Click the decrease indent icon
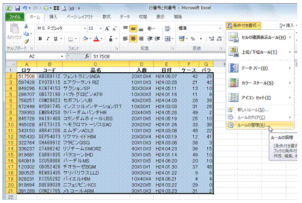 pos(150,39)
